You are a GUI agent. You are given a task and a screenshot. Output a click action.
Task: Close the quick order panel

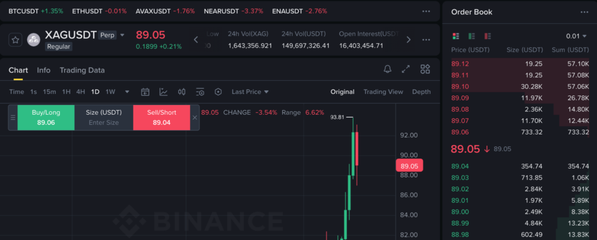(195, 117)
